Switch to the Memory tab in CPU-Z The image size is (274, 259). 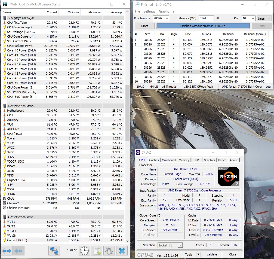tap(184, 160)
